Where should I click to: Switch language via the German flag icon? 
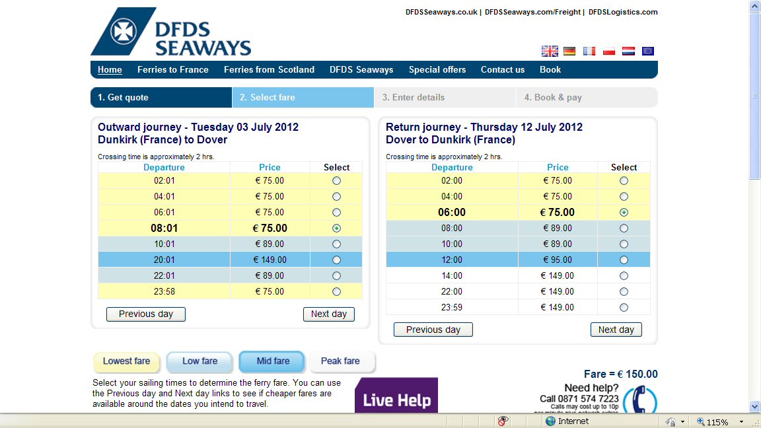[569, 51]
